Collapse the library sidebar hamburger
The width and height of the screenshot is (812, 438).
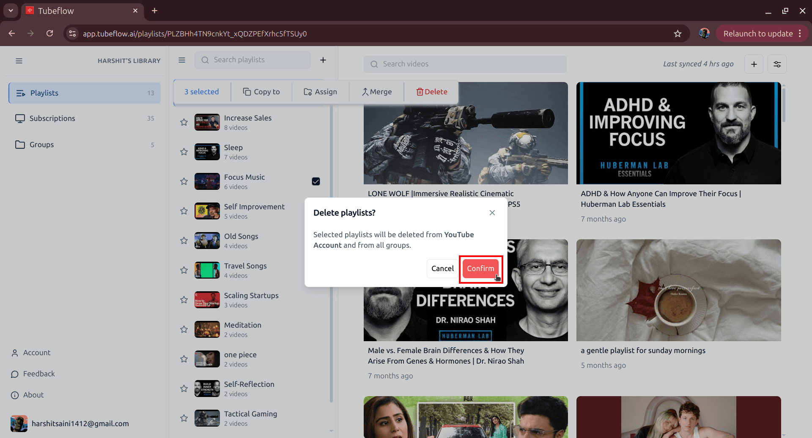tap(19, 60)
